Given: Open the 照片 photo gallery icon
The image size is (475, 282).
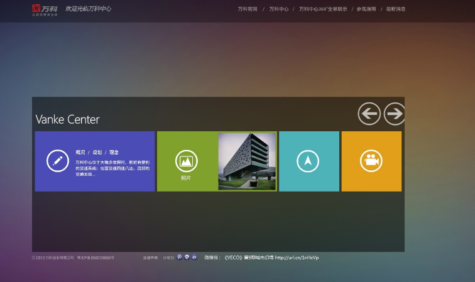Looking at the screenshot, I should click(x=187, y=161).
